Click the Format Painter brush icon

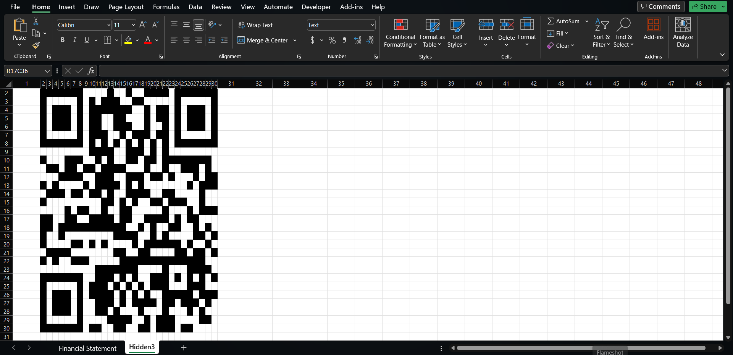coord(36,45)
